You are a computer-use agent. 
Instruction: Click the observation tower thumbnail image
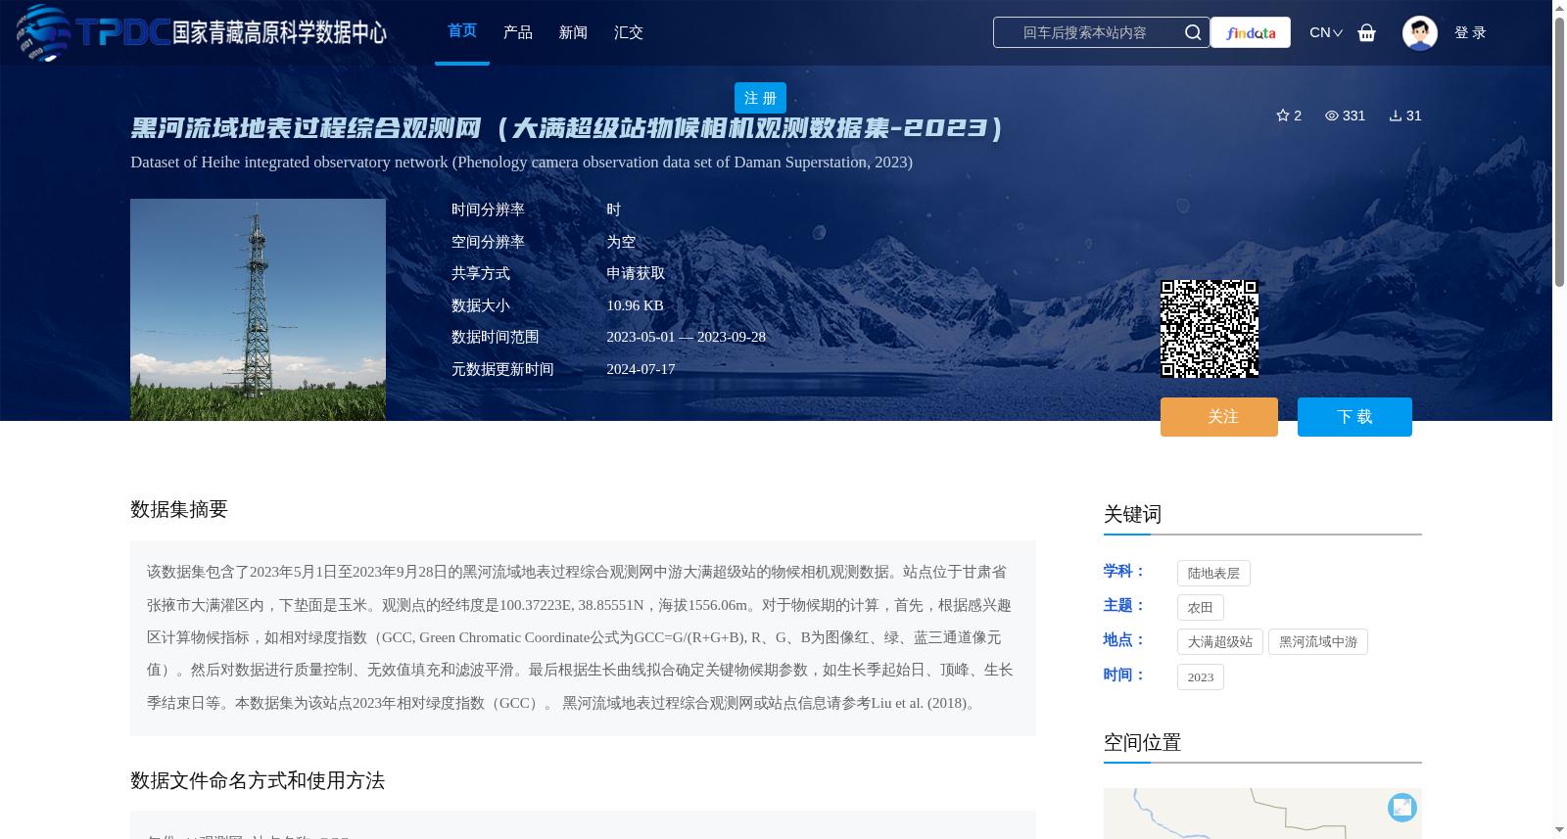pos(258,309)
